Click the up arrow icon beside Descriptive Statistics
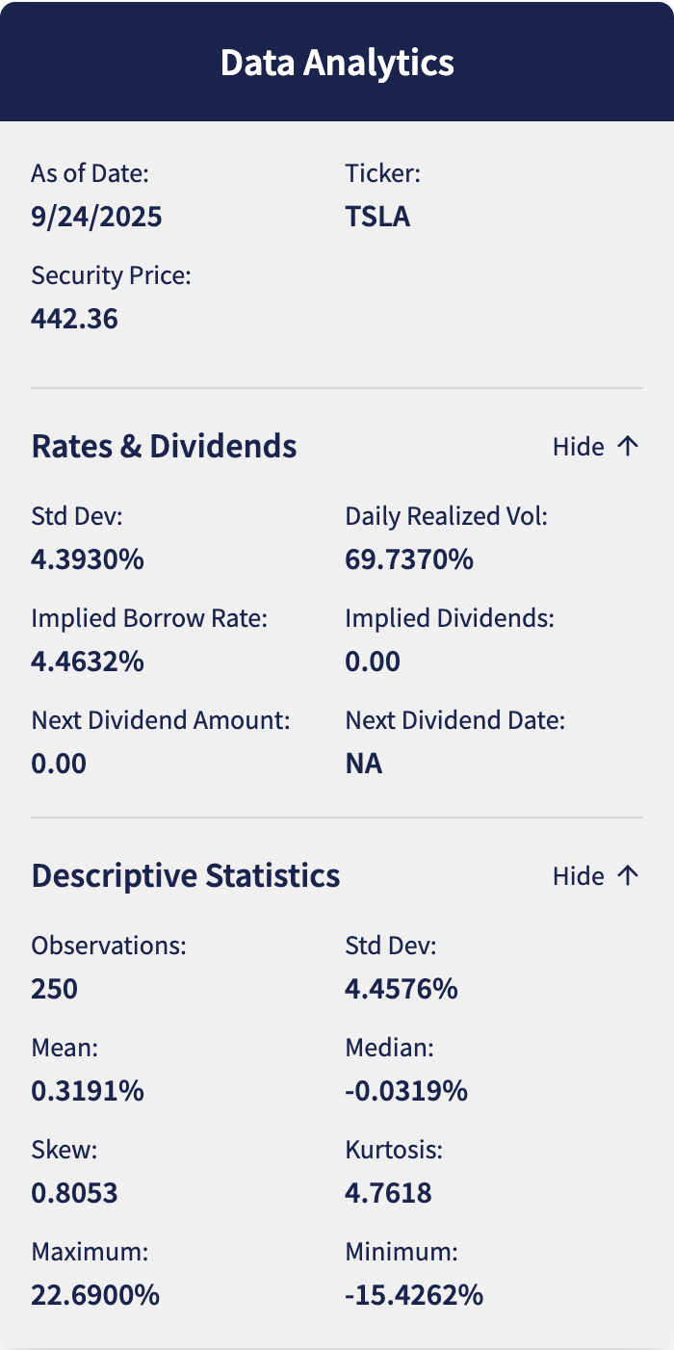The width and height of the screenshot is (674, 1350). point(628,875)
